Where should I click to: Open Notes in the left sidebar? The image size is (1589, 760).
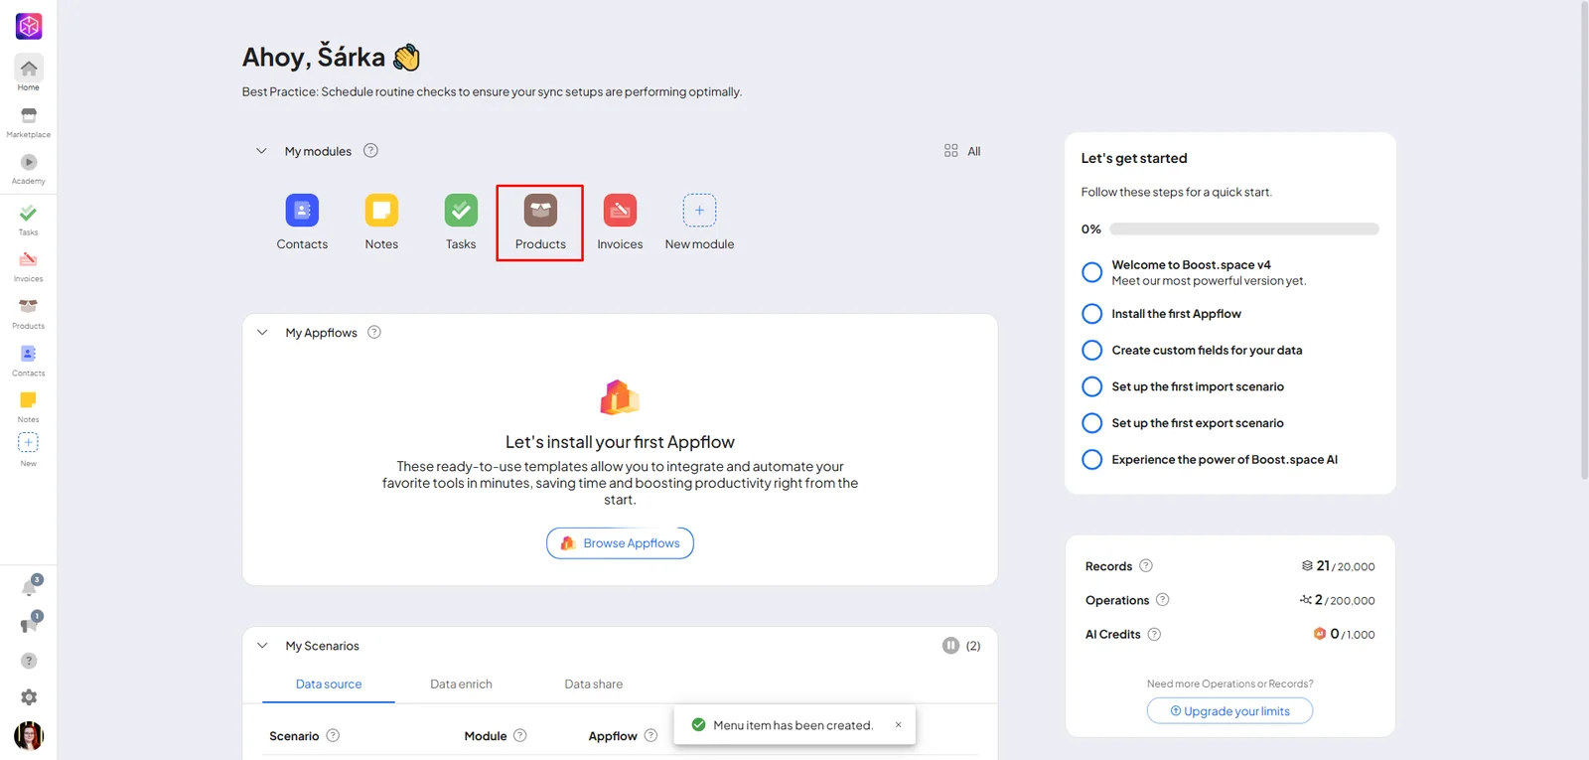pos(29,406)
